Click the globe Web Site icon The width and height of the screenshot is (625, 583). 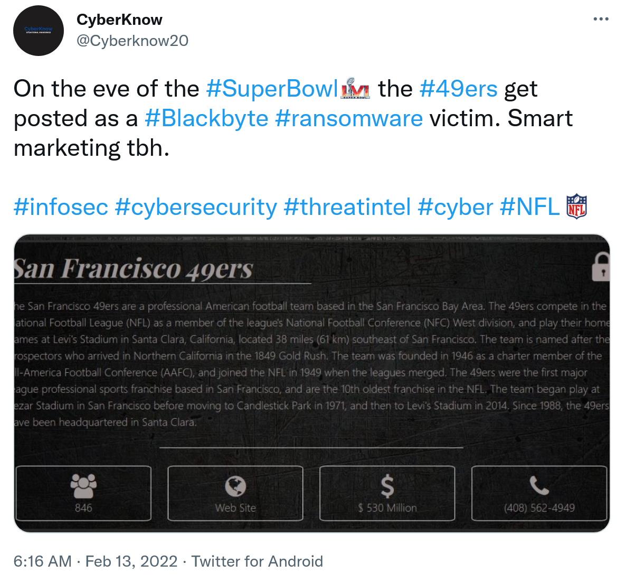click(235, 486)
